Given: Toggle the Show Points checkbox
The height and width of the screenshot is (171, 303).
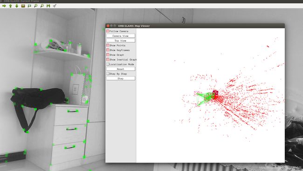Looking at the screenshot, I should click(x=108, y=45).
